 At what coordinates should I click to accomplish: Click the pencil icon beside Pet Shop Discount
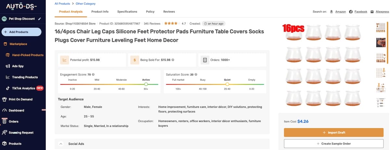click(40, 19)
